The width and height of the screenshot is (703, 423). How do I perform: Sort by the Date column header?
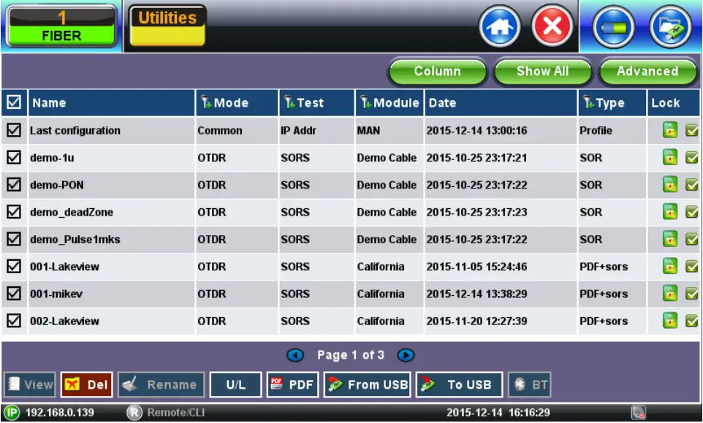pos(501,102)
